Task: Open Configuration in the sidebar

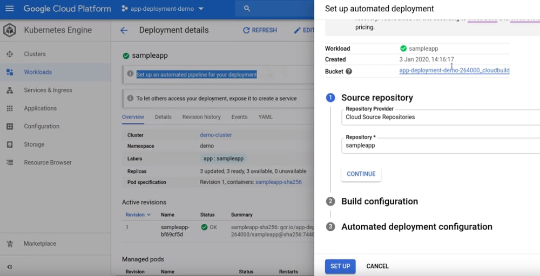Action: 42,127
